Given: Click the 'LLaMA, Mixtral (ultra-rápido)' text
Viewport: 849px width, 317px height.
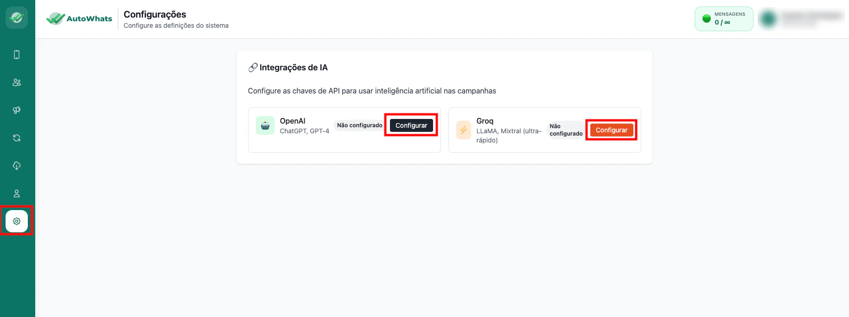Looking at the screenshot, I should pos(509,136).
